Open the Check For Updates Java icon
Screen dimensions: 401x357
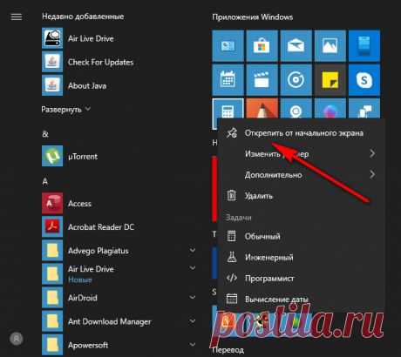click(x=52, y=62)
